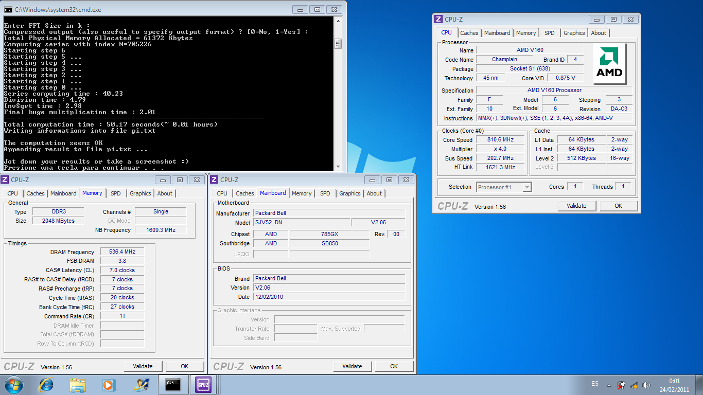Close the CPU-Z Mainboard window
This screenshot has width=703, height=395.
tap(407, 179)
